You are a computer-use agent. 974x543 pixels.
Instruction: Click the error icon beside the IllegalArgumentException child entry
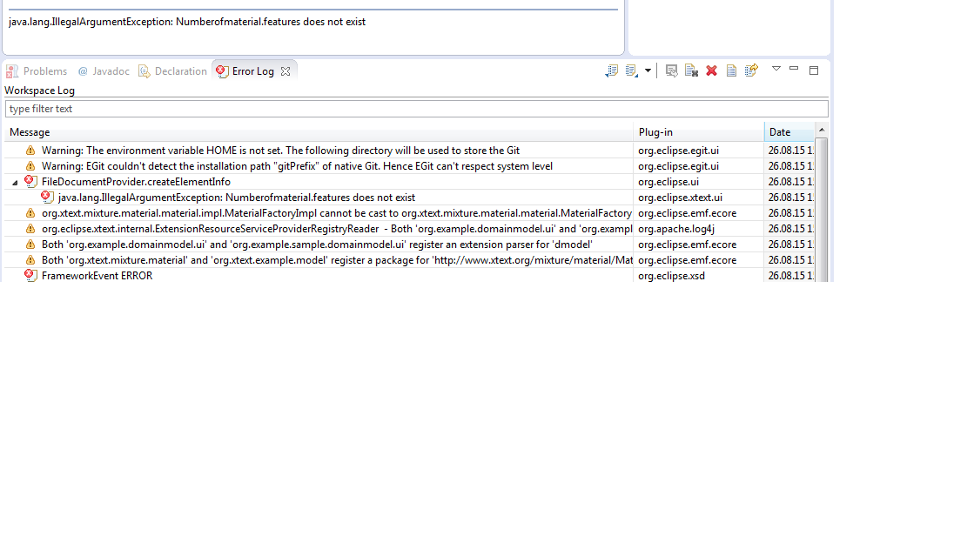pyautogui.click(x=47, y=197)
